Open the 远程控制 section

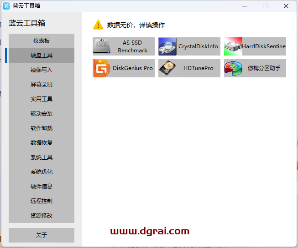[42, 201]
